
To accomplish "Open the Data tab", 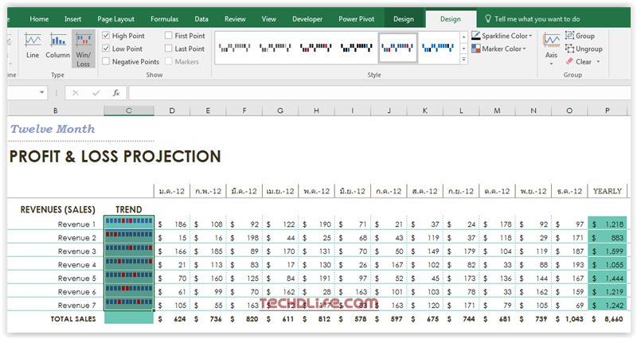I will point(201,19).
